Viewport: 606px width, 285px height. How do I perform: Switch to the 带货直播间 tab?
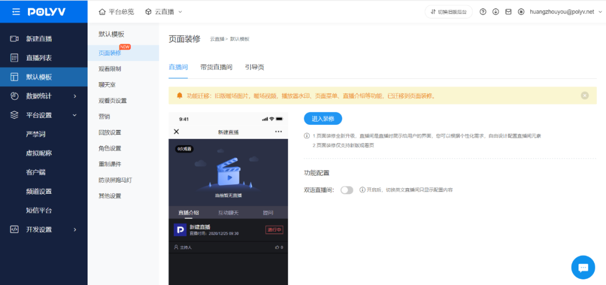[216, 67]
